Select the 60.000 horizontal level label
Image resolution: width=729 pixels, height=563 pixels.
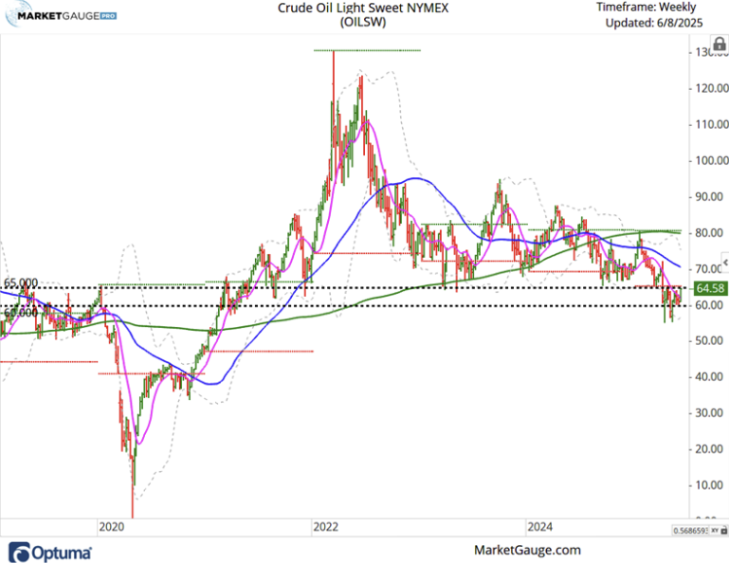[21, 312]
